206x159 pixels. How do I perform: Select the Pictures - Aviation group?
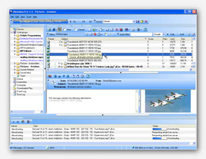[30, 67]
